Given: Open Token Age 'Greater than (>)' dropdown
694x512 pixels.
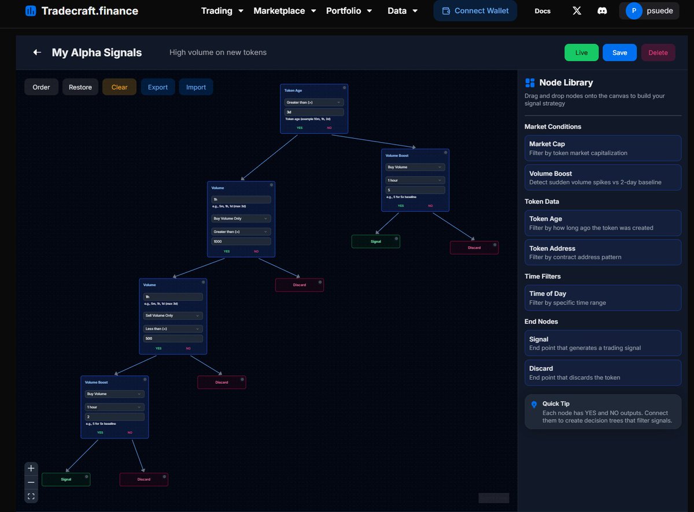Looking at the screenshot, I should (x=314, y=102).
